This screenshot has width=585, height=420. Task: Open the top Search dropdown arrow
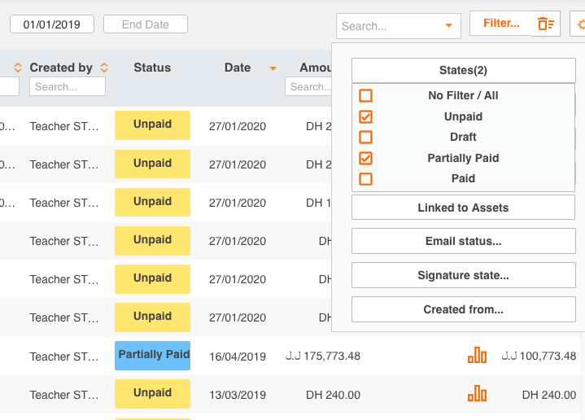[x=447, y=26]
